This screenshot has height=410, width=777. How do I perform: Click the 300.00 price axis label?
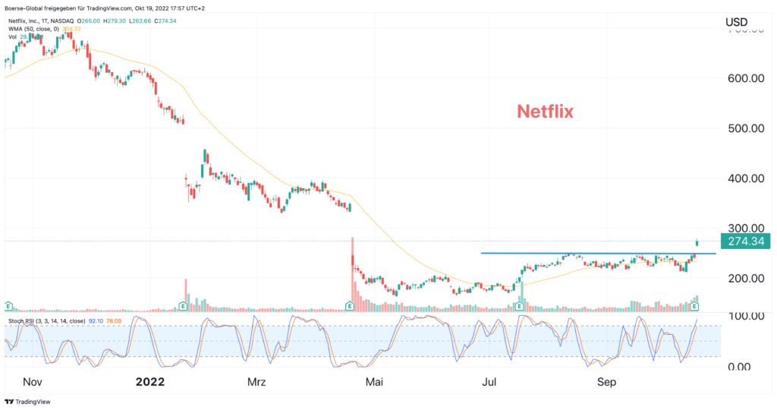[746, 228]
